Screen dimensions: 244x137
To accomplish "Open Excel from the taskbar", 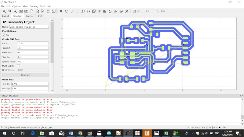I will pyautogui.click(x=166, y=133).
